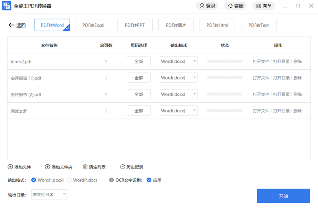Click the 返回 back arrow
The width and height of the screenshot is (318, 209).
click(11, 25)
